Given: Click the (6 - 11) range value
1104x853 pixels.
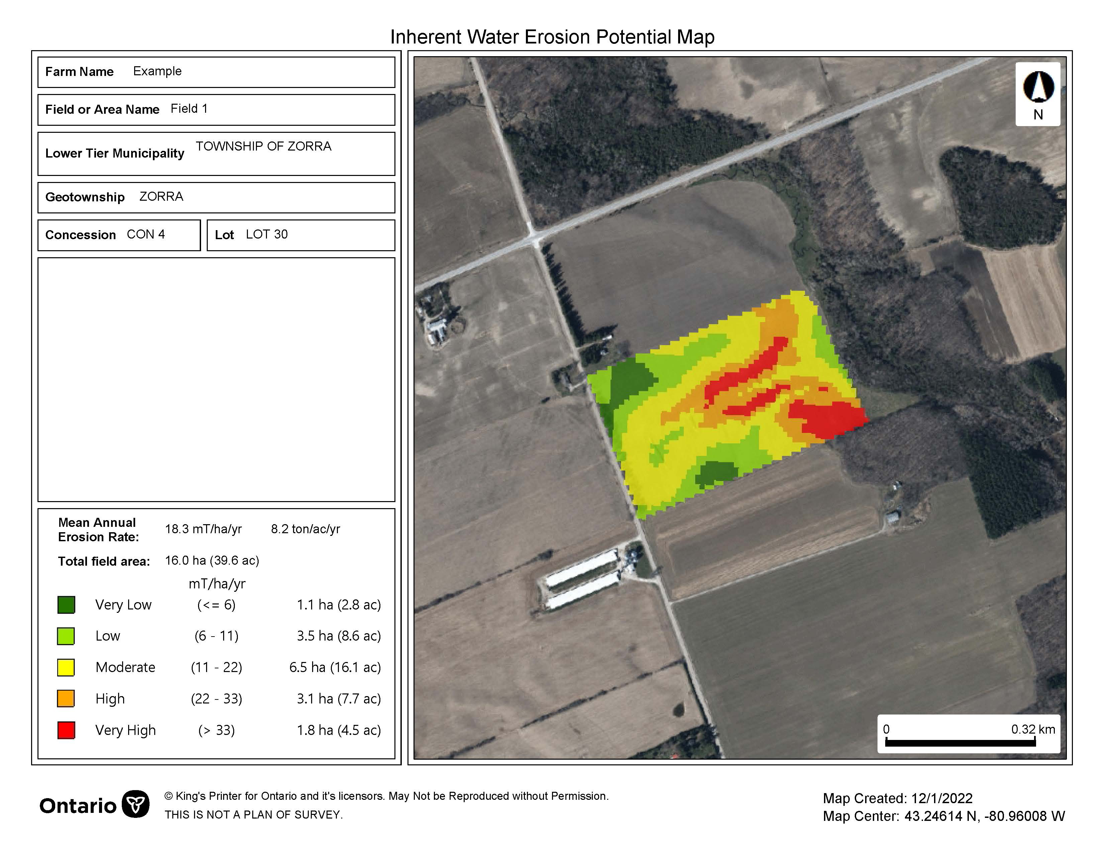Looking at the screenshot, I should (x=216, y=636).
